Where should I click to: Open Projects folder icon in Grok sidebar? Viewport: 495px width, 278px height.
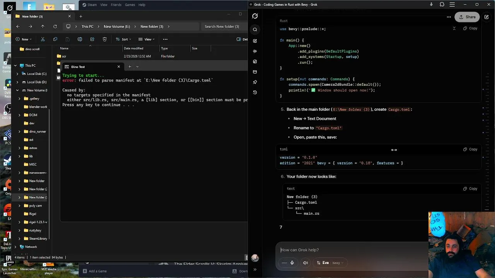point(255,72)
